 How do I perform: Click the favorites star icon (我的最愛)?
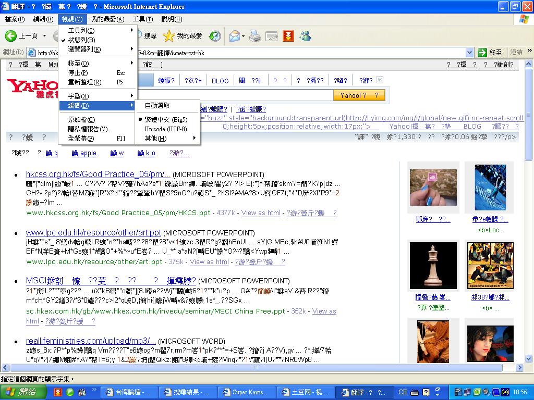coord(168,36)
